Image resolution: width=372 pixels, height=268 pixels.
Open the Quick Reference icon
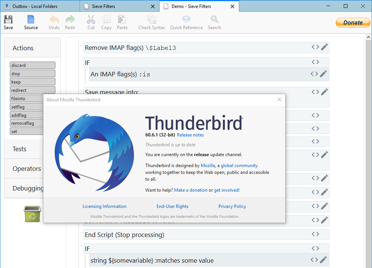(x=186, y=22)
